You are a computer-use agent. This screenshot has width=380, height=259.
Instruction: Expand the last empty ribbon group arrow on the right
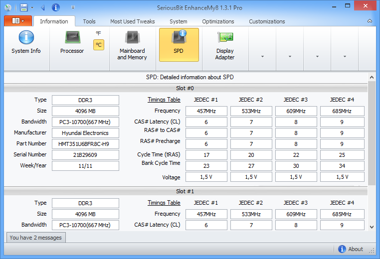(x=345, y=56)
